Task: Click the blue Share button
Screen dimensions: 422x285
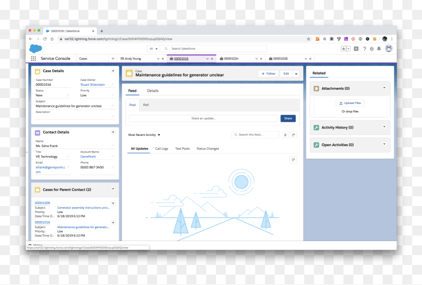Action: pos(288,118)
